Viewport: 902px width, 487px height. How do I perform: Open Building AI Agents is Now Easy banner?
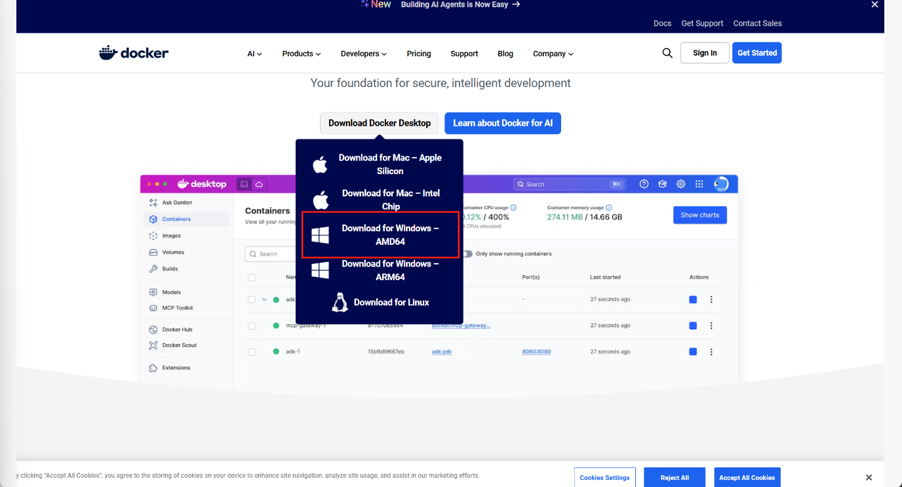(x=460, y=5)
